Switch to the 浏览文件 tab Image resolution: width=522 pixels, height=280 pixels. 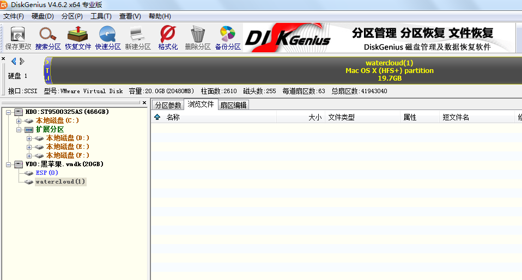tap(201, 104)
